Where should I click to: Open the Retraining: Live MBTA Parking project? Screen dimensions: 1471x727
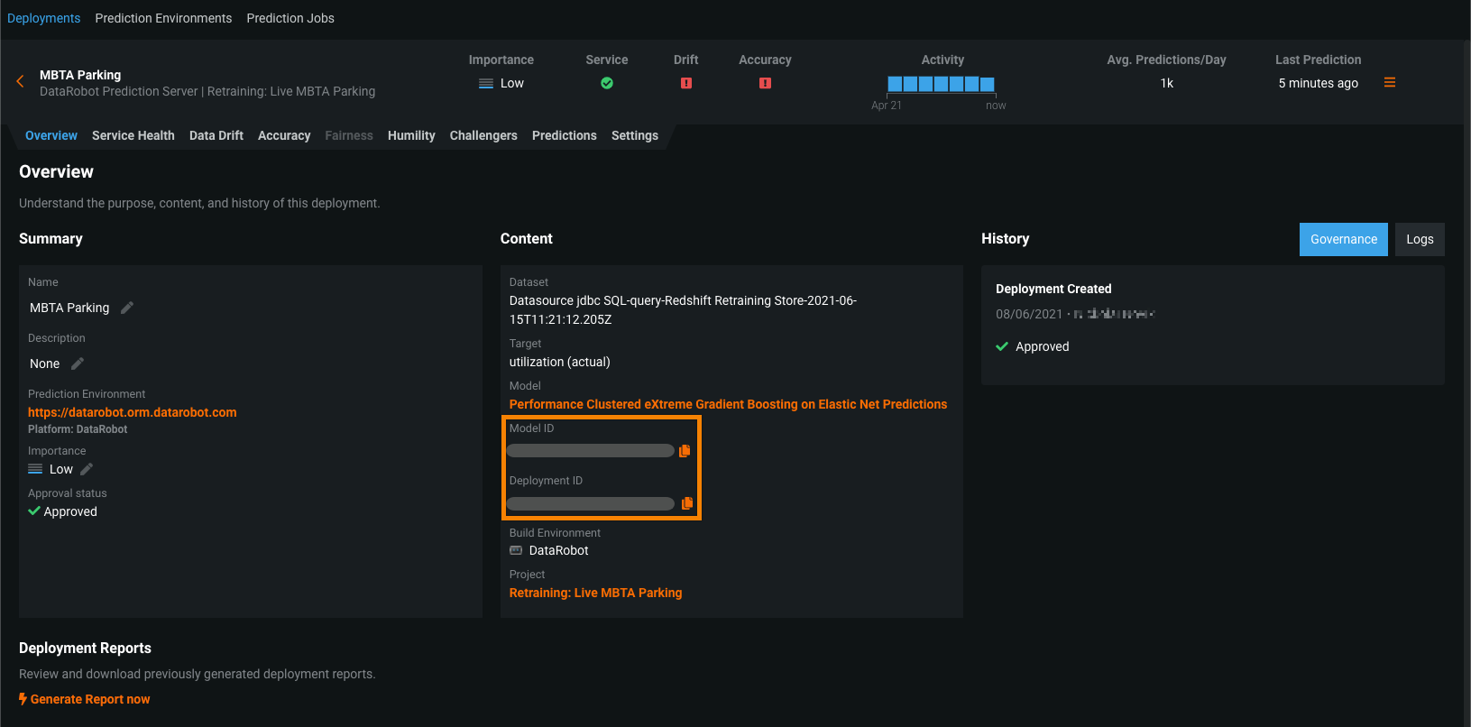595,593
